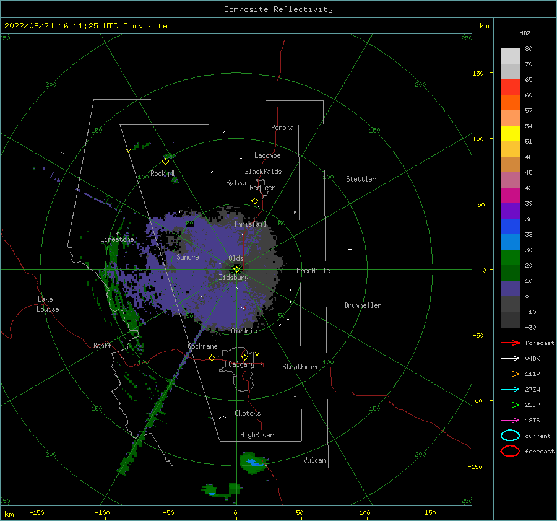
Task: Click the green 20-30 dBZ color swatch
Action: (x=510, y=258)
